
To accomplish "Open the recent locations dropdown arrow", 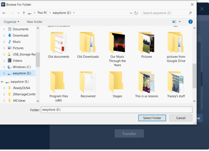I will [131, 13].
